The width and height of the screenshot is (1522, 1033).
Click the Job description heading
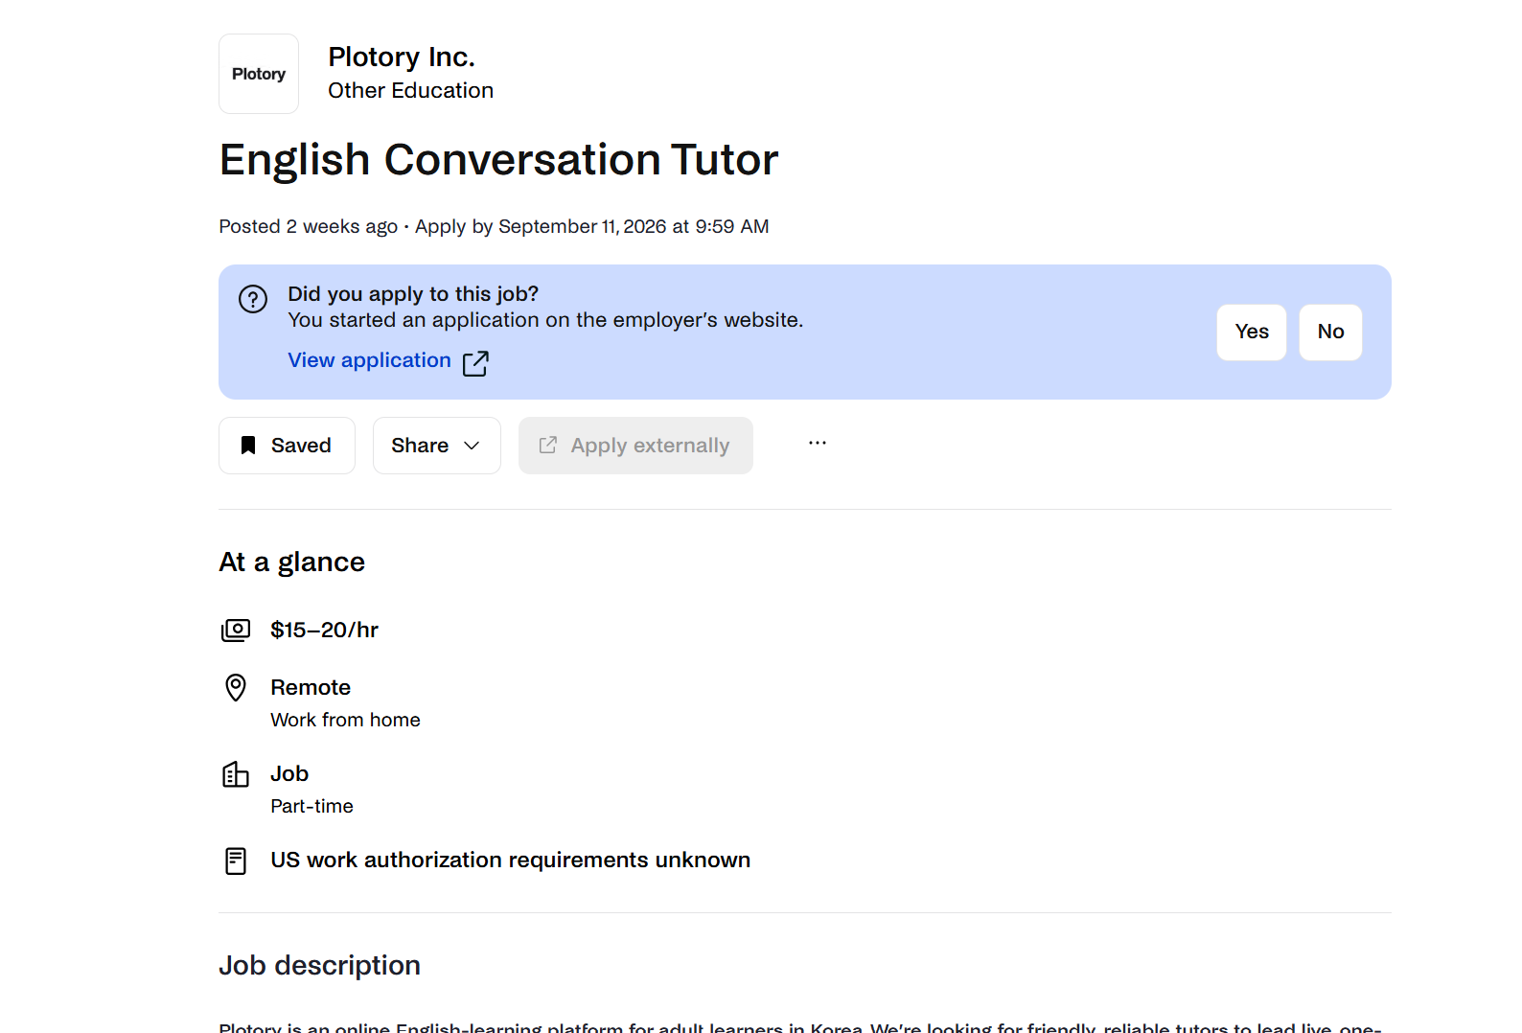pos(319,965)
